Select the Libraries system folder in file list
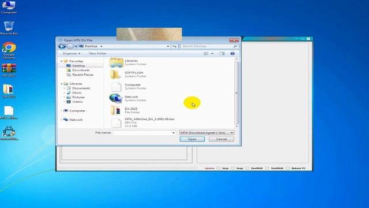The height and width of the screenshot is (208, 369). click(x=128, y=62)
